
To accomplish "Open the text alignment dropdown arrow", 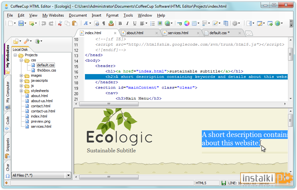I will 146,23.
